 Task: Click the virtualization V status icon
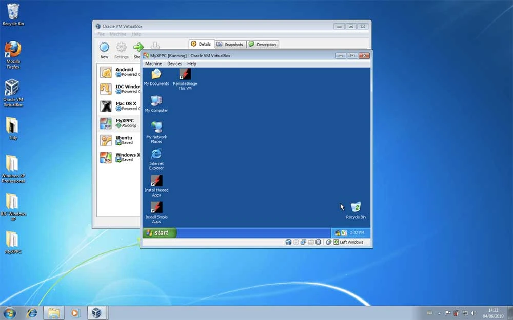(x=318, y=242)
